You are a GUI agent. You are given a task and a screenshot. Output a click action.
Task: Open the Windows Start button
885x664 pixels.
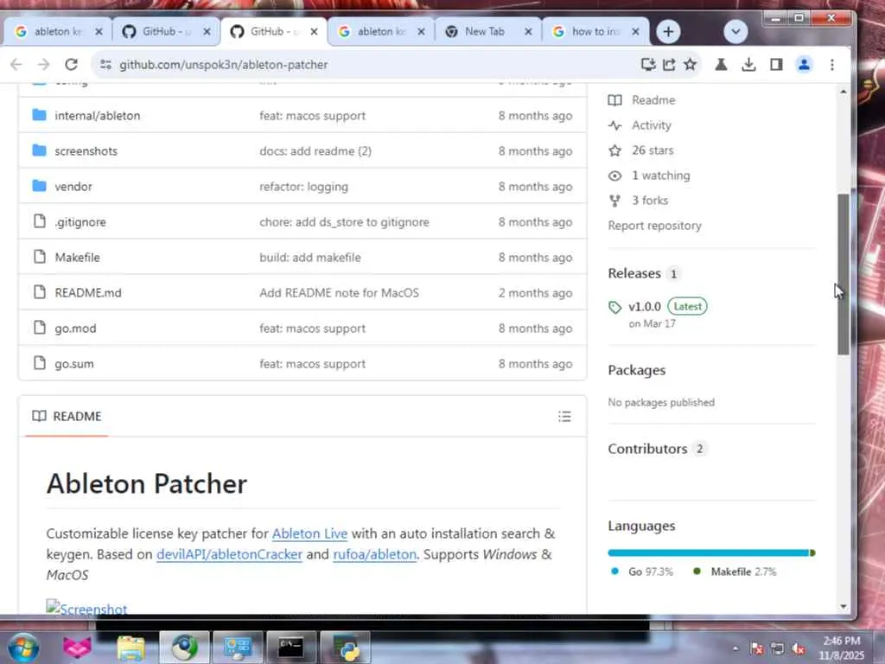click(23, 647)
